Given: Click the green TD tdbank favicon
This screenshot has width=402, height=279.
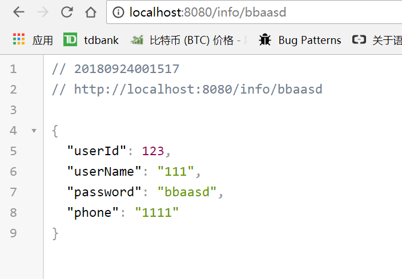Looking at the screenshot, I should click(x=70, y=39).
